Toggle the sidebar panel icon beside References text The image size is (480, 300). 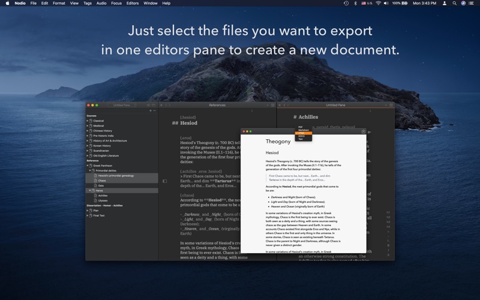[x=164, y=181]
